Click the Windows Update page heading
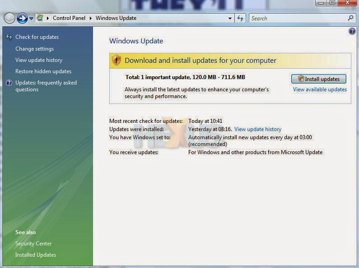The height and width of the screenshot is (268, 359). (x=136, y=41)
